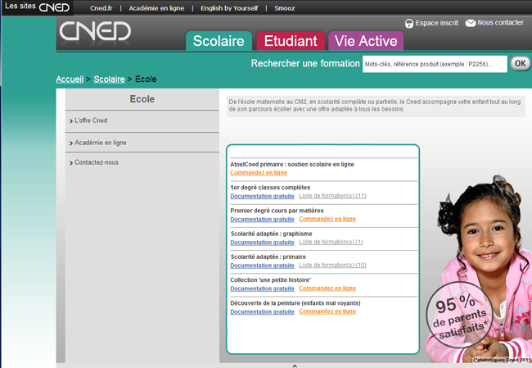Viewport: 532px width, 368px height.
Task: Click the small up arrow at page bottom
Action: (x=295, y=366)
